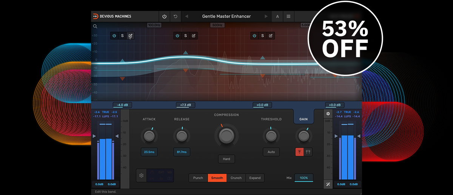Click second band's blue upper range triangle

tap(185, 53)
